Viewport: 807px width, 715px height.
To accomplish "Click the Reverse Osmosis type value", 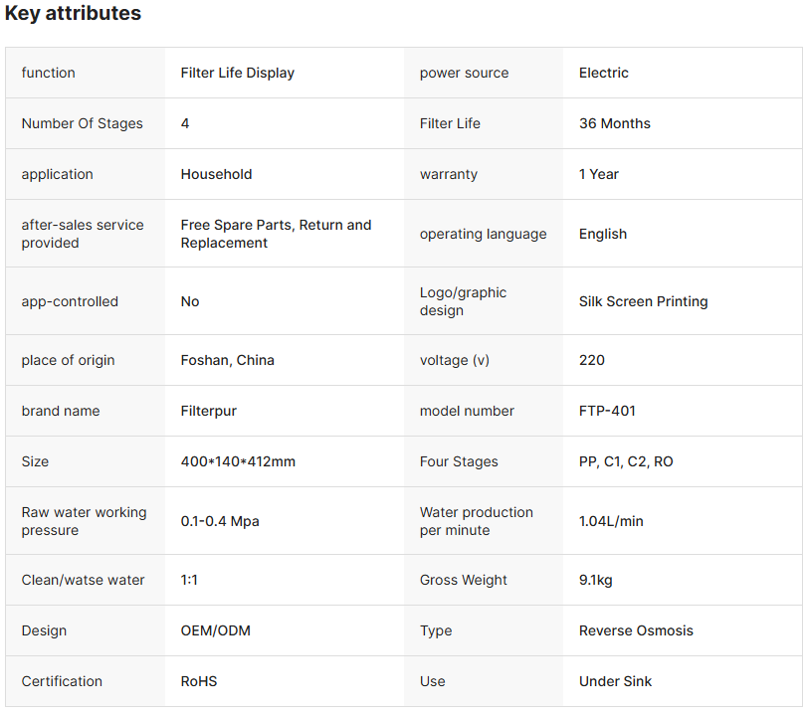I will click(636, 630).
